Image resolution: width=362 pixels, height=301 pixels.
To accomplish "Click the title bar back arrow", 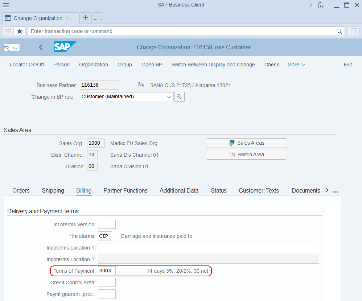I will 311,5.
